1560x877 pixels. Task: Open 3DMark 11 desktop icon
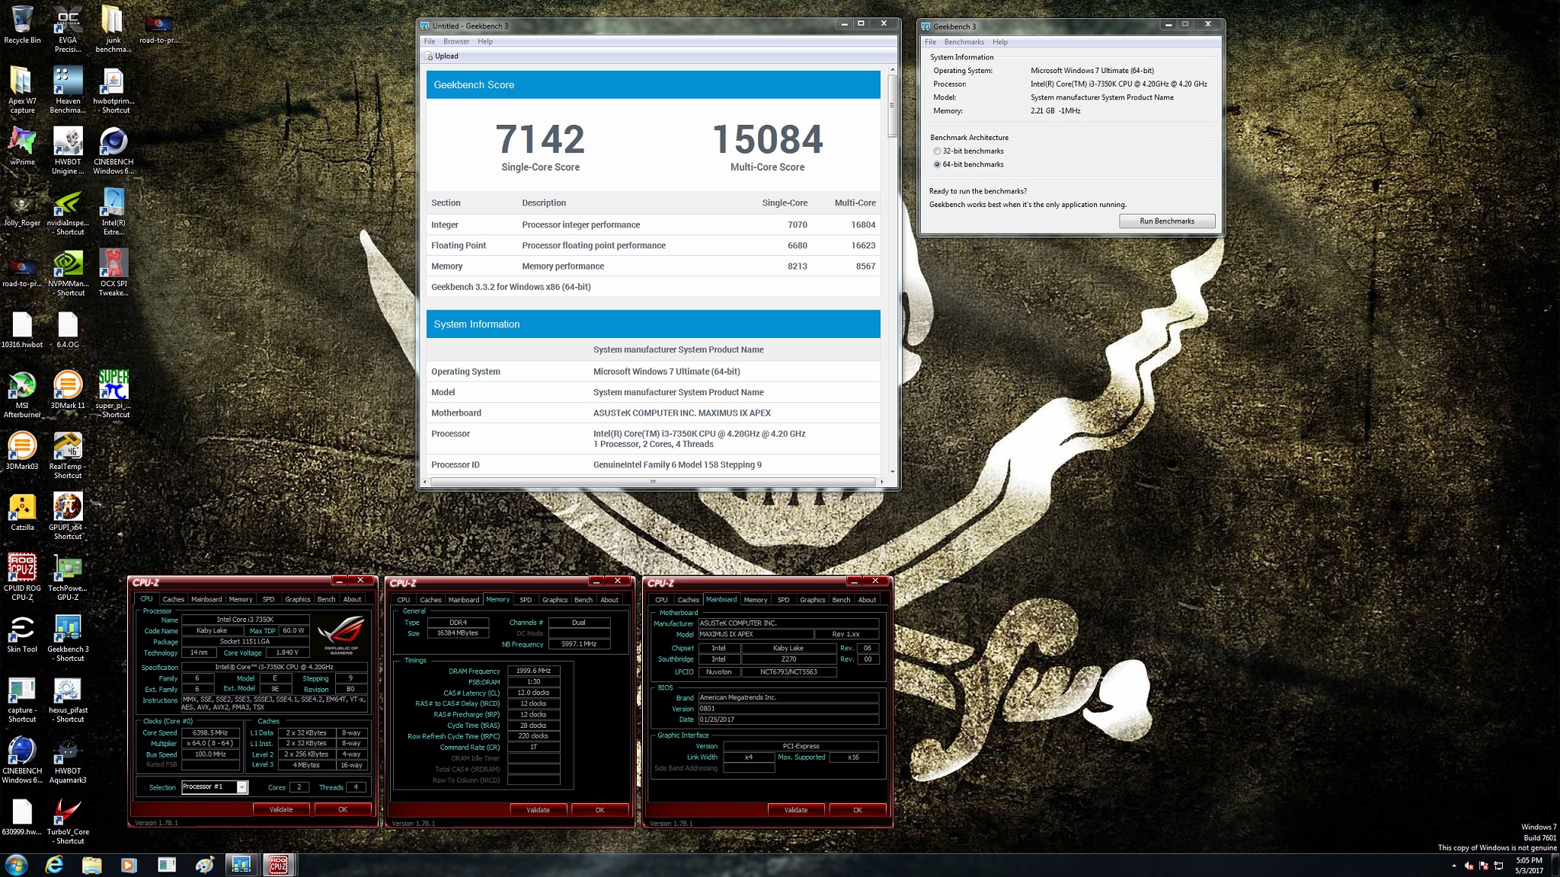(68, 390)
